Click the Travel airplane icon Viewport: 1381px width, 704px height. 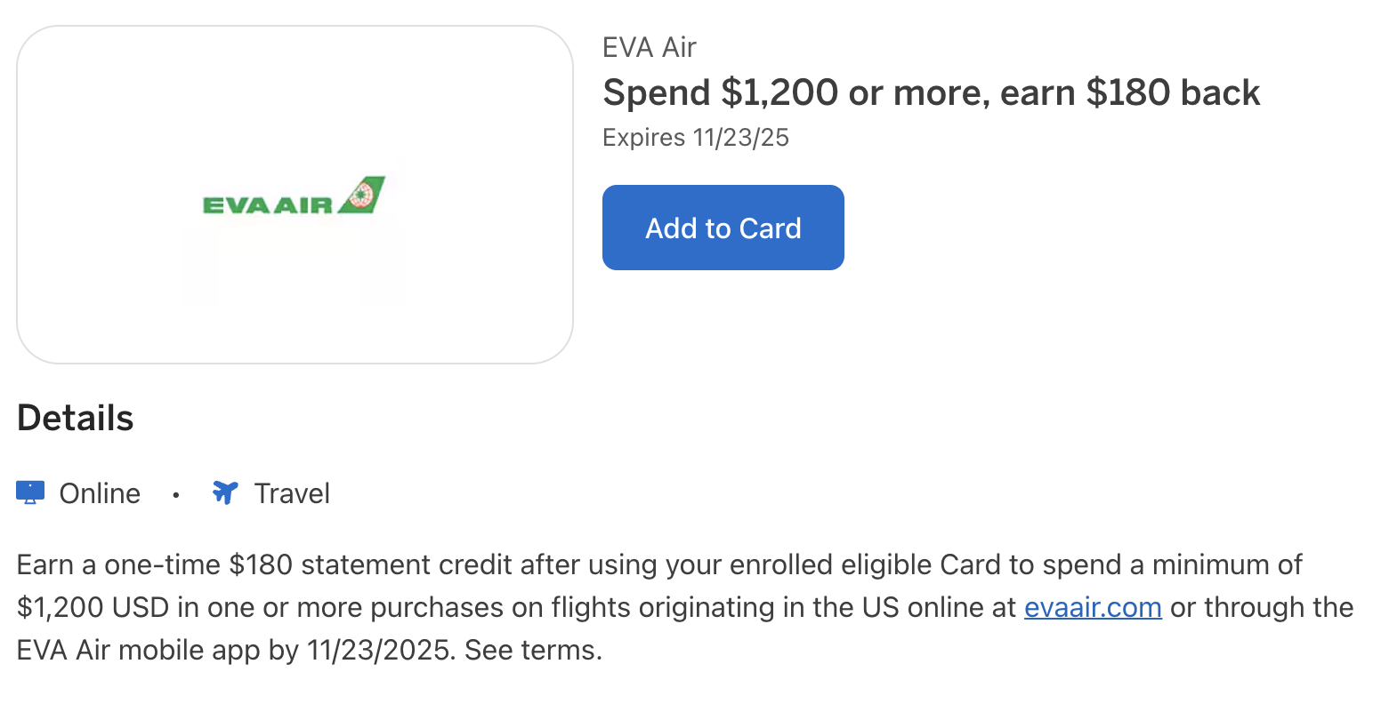pos(225,492)
